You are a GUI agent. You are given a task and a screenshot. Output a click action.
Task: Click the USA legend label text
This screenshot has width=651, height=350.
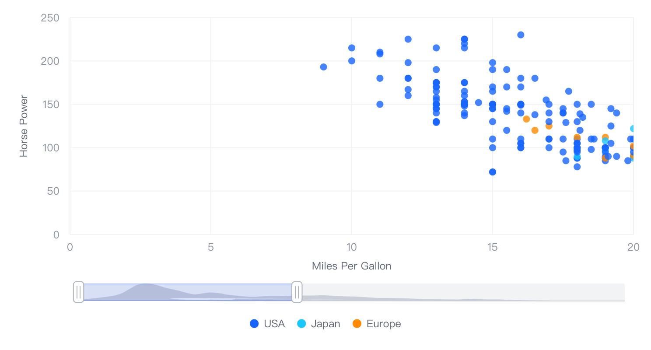click(274, 324)
